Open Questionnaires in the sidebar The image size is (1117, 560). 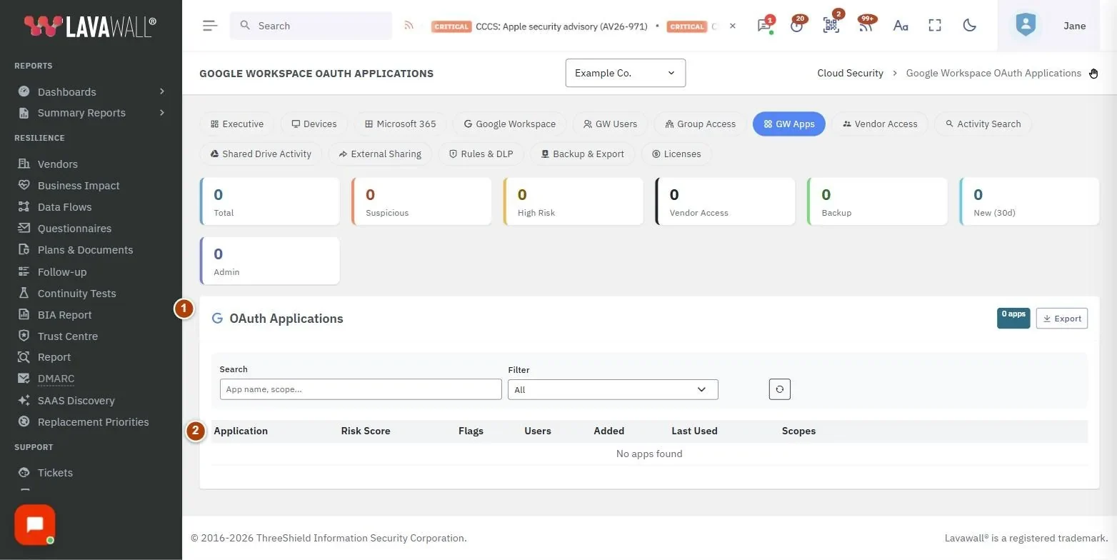[74, 229]
